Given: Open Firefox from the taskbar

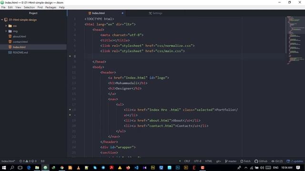Looking at the screenshot, I should coord(128,168).
